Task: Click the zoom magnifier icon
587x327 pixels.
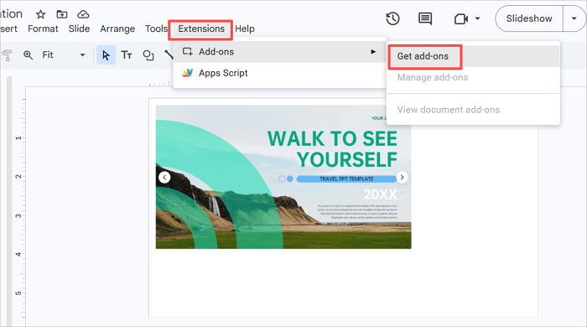Action: point(28,55)
